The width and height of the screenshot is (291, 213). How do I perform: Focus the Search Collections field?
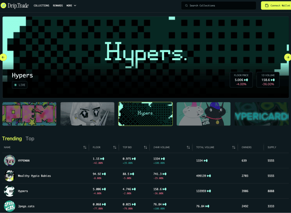[x=219, y=5]
